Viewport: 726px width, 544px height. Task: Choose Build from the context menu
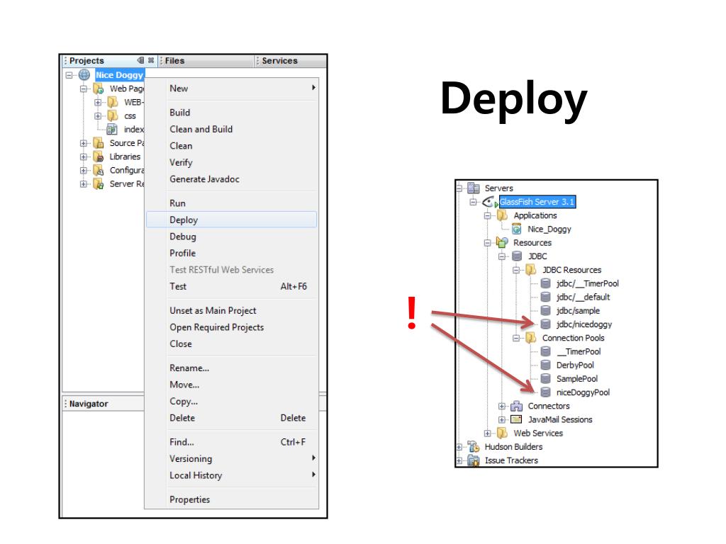pos(232,113)
